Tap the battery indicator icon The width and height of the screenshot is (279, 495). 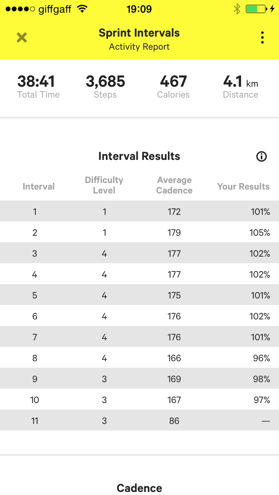pyautogui.click(x=256, y=9)
